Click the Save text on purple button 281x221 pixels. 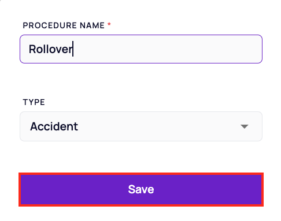(141, 189)
